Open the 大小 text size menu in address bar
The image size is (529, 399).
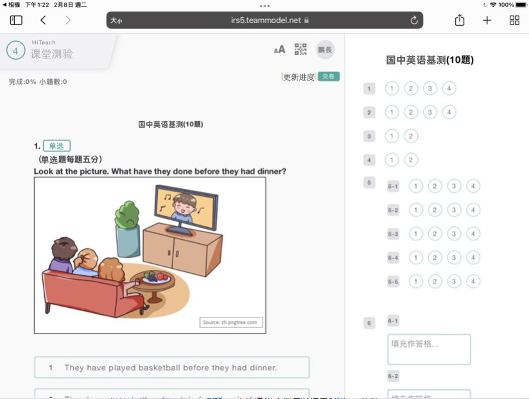tap(116, 21)
